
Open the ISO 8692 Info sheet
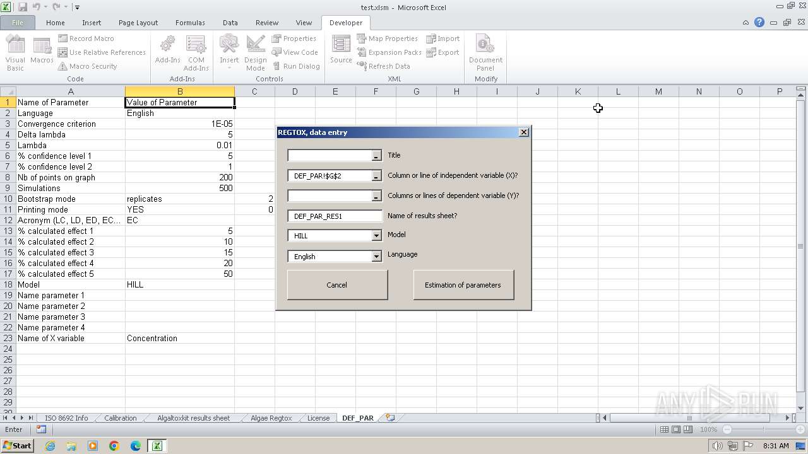pos(66,418)
